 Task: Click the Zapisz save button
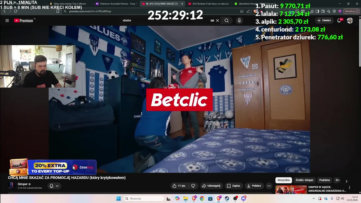point(234,186)
